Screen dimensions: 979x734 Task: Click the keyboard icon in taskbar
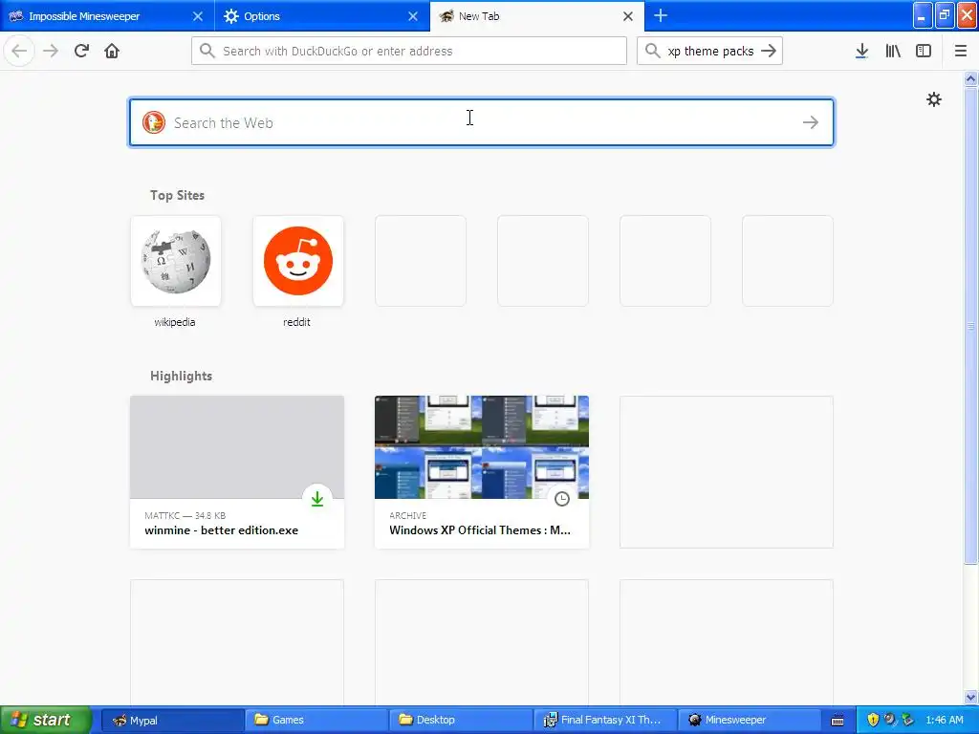[x=838, y=721]
